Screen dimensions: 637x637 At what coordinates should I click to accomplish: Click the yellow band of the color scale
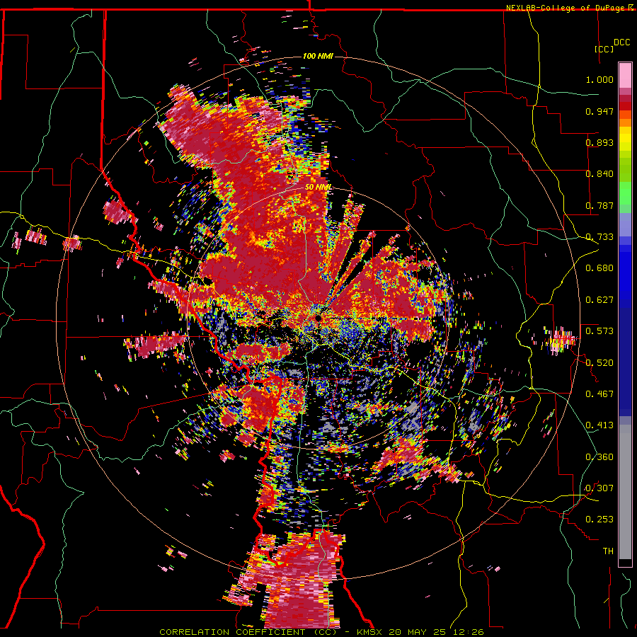click(x=625, y=140)
